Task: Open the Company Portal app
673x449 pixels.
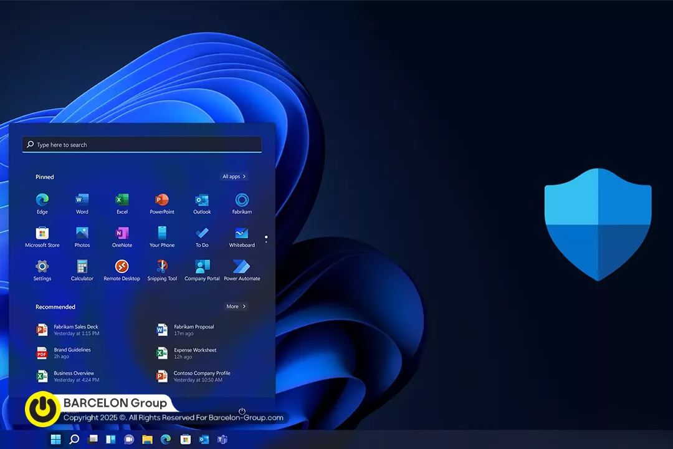Action: [x=202, y=270]
